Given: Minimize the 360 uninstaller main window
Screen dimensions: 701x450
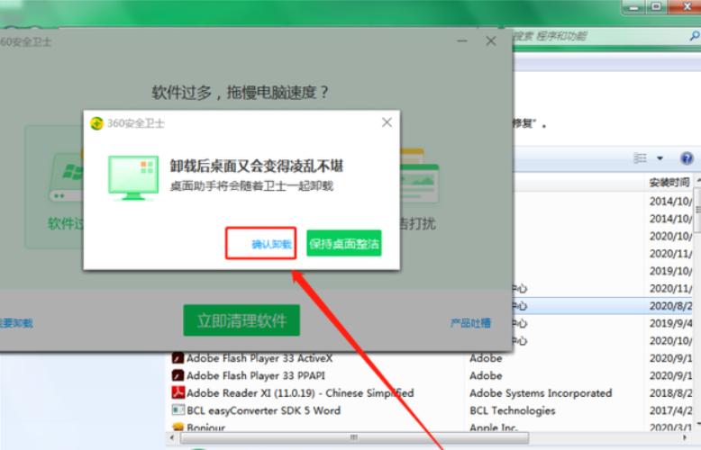Looking at the screenshot, I should pos(462,41).
